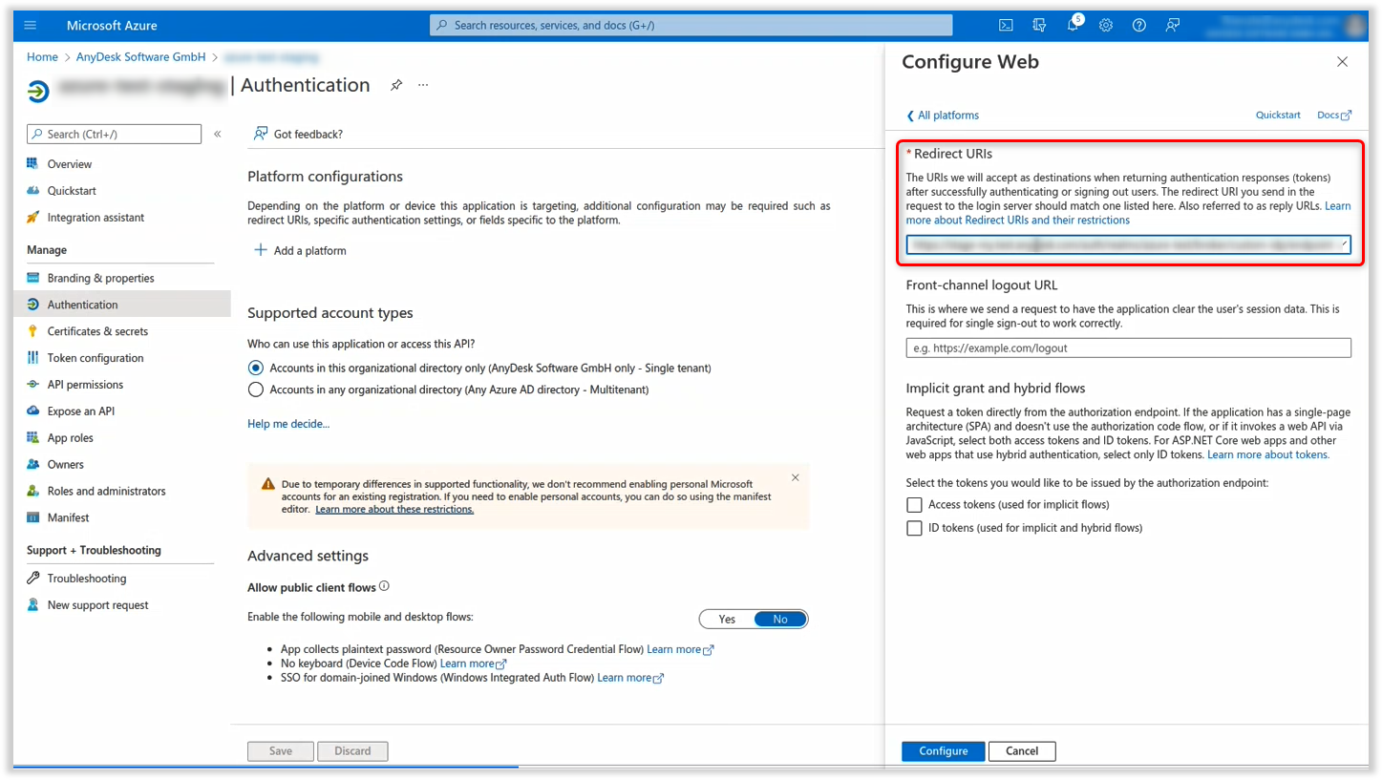Image resolution: width=1382 pixels, height=780 pixels.
Task: Pin the Authentication page
Action: tap(396, 85)
